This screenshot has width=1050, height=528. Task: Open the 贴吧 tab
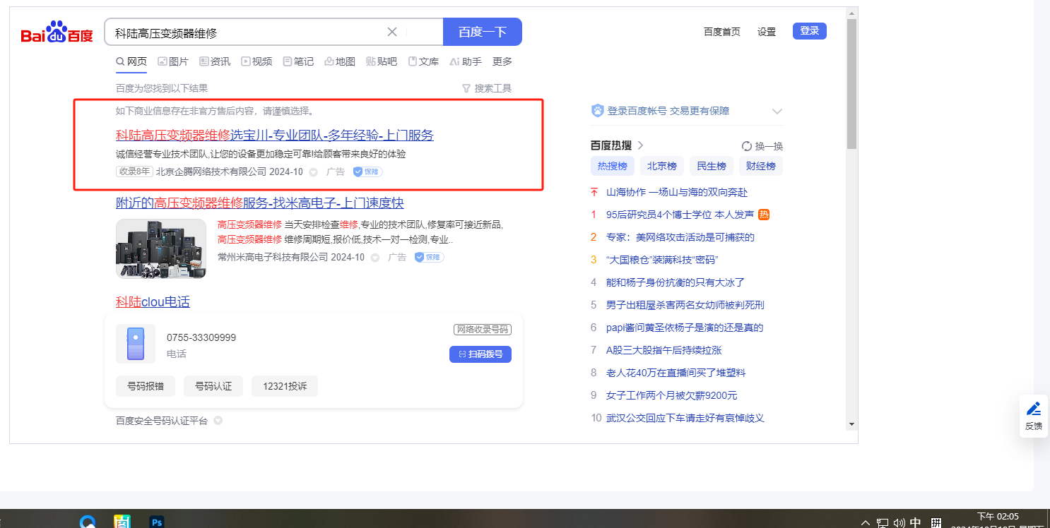pyautogui.click(x=382, y=61)
